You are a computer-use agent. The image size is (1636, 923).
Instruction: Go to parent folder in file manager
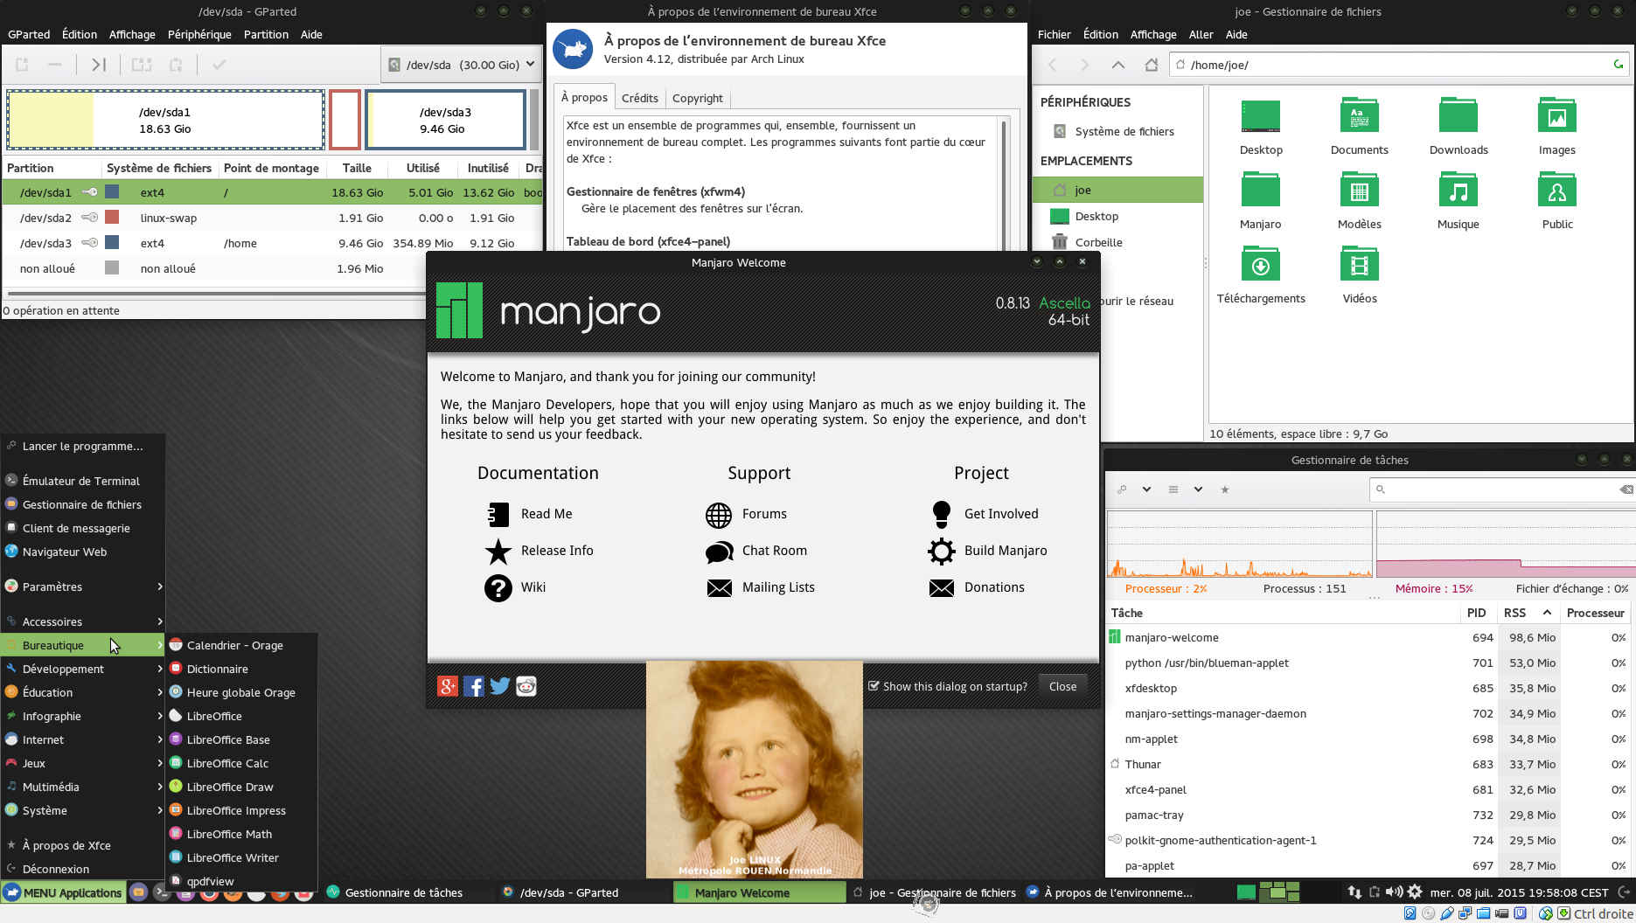(1118, 65)
